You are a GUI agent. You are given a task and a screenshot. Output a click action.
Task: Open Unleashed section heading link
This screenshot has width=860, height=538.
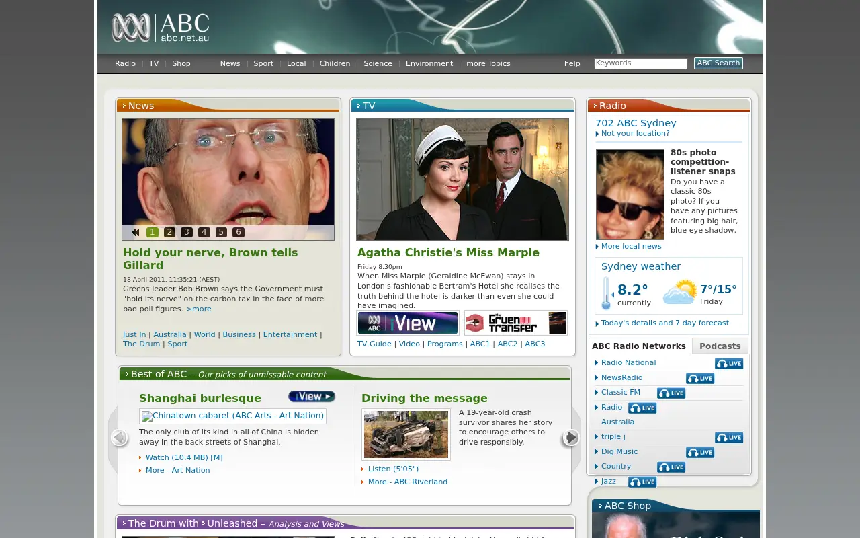click(x=232, y=523)
